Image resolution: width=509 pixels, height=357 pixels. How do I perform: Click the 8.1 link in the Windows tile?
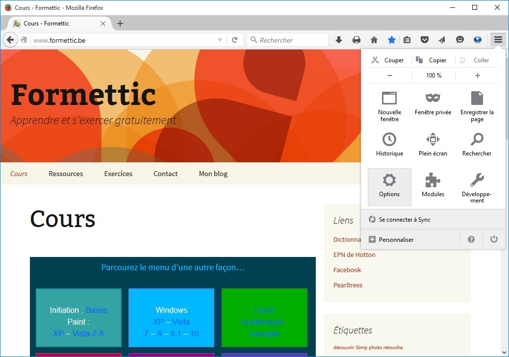175,333
